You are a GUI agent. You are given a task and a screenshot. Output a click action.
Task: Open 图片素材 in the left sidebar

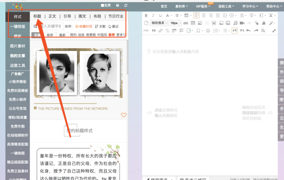pyautogui.click(x=17, y=46)
